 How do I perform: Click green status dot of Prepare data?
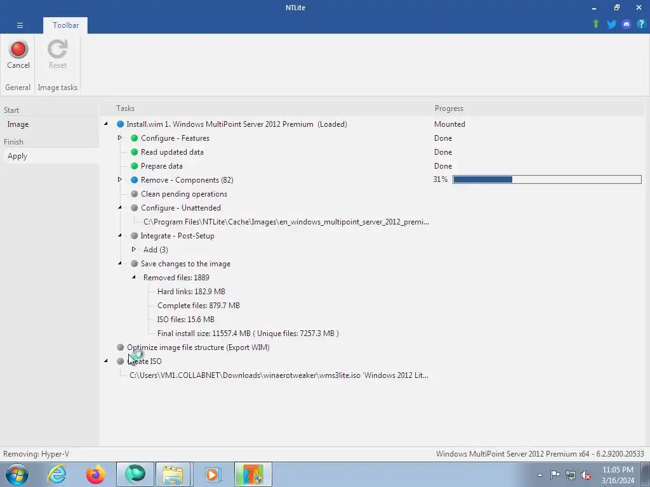pos(135,166)
